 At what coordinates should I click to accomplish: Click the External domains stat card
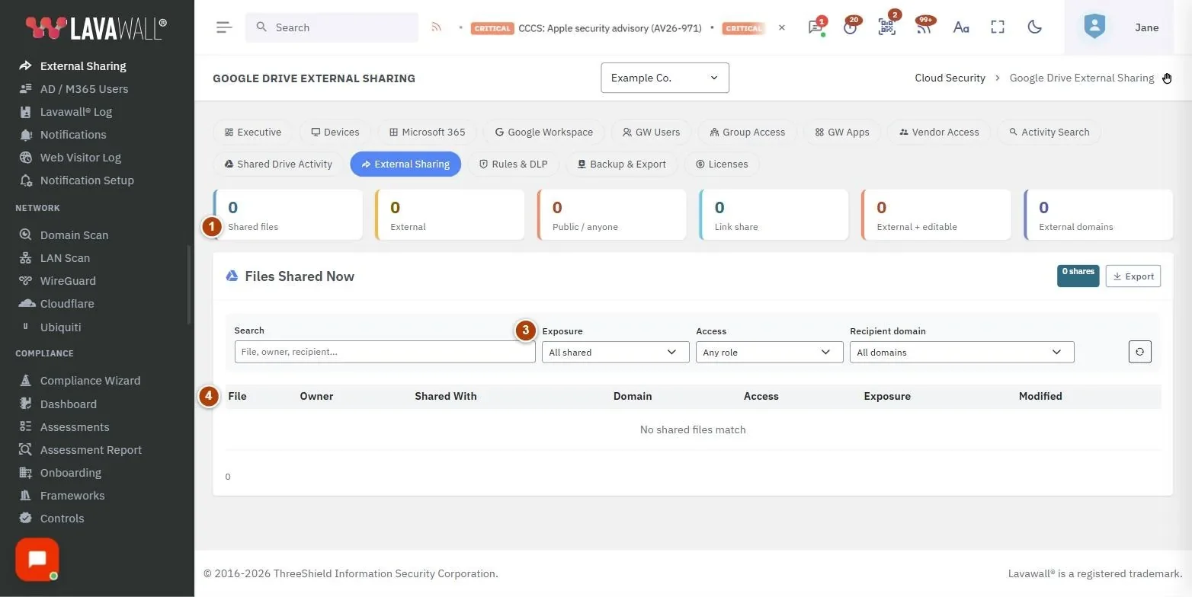click(1098, 215)
